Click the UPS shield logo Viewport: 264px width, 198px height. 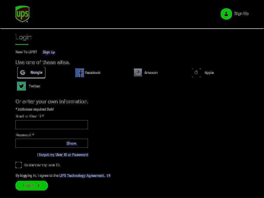tap(22, 14)
